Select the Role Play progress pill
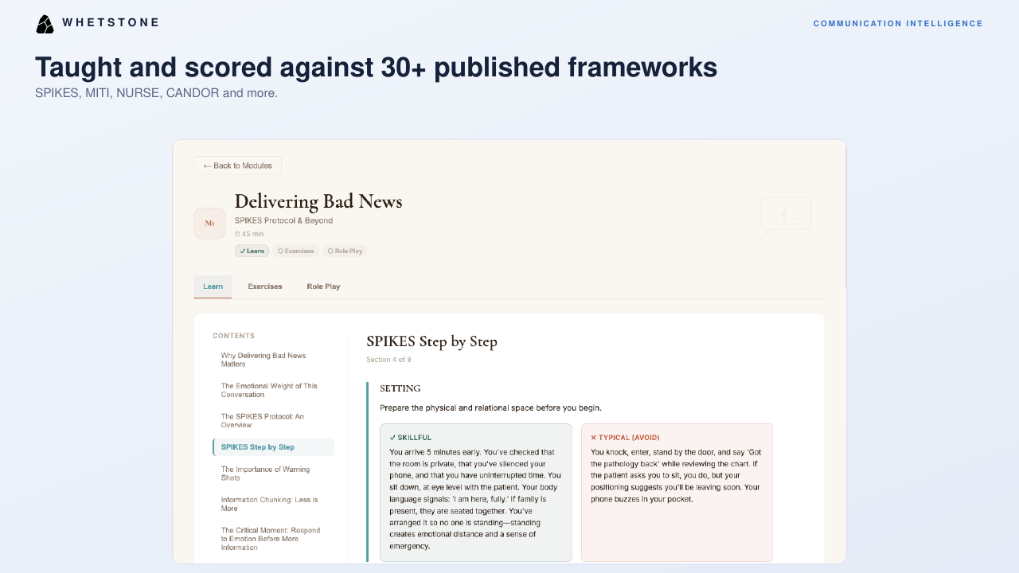Image resolution: width=1019 pixels, height=573 pixels. pos(345,251)
